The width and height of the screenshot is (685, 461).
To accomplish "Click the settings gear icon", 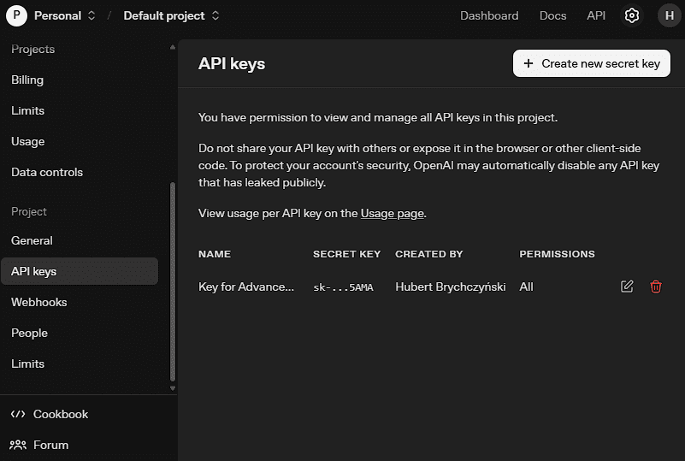I will [x=632, y=15].
